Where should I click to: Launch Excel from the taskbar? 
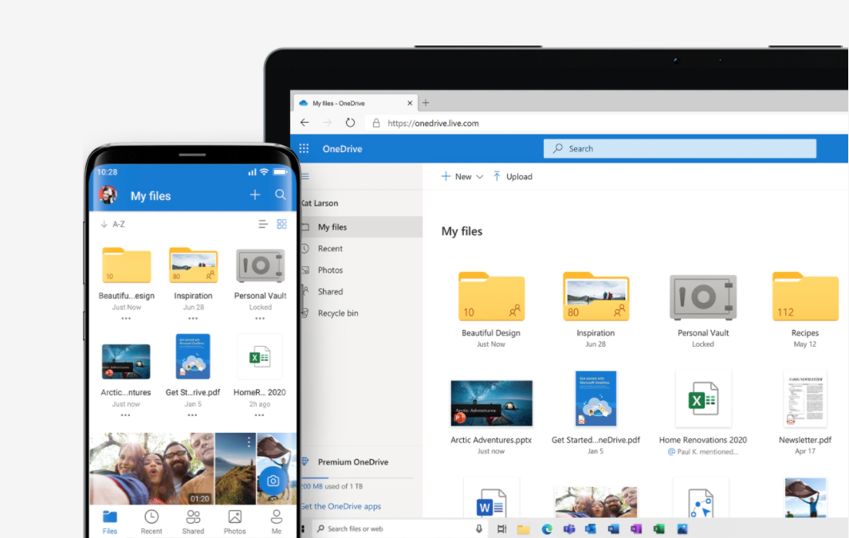pos(658,529)
